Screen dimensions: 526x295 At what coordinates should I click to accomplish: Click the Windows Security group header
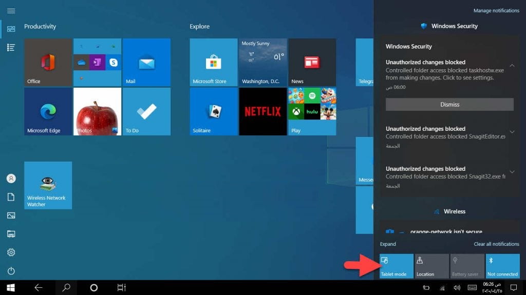coord(449,26)
